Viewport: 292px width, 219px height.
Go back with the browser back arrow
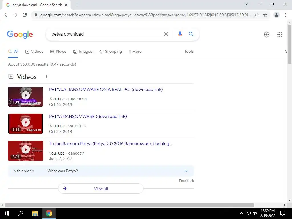[x=6, y=15]
